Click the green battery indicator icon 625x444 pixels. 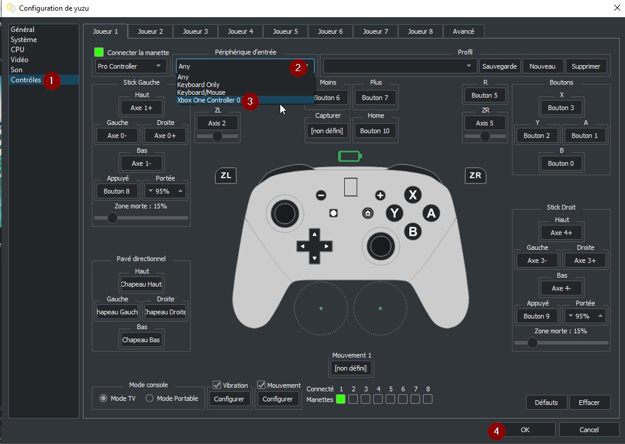(349, 156)
